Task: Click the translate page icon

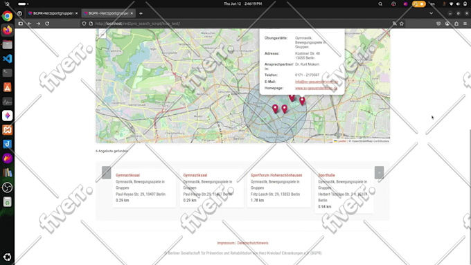Action: click(x=394, y=24)
